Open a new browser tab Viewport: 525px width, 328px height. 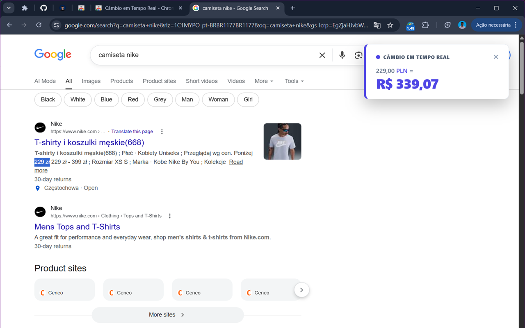click(292, 8)
